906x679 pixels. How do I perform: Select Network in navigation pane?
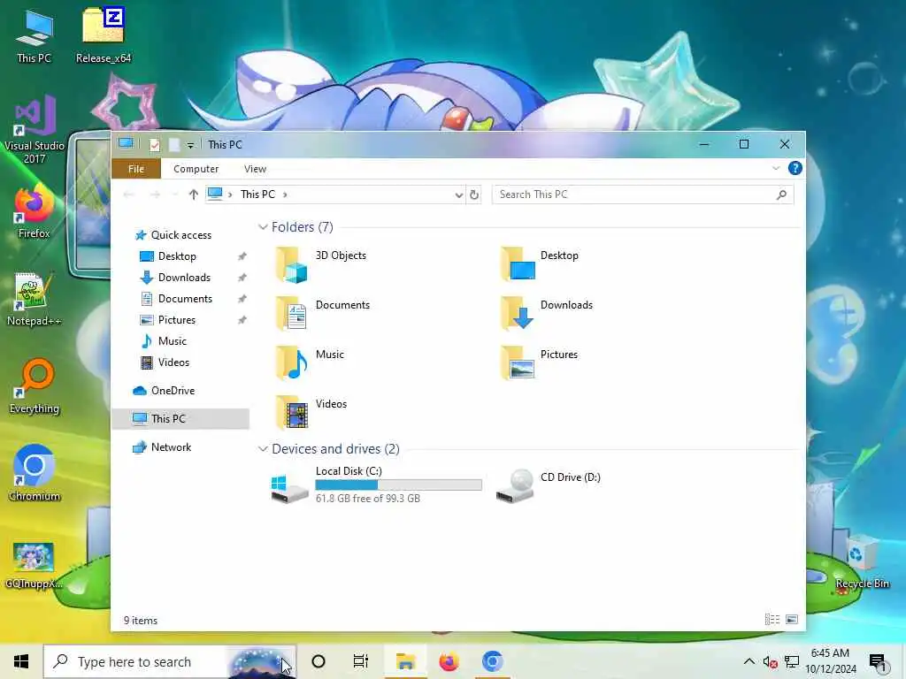pyautogui.click(x=171, y=447)
